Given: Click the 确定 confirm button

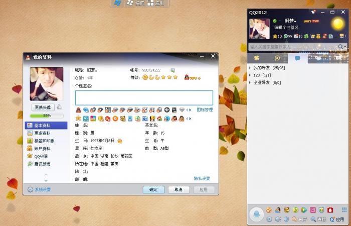Looking at the screenshot, I should (x=153, y=190).
